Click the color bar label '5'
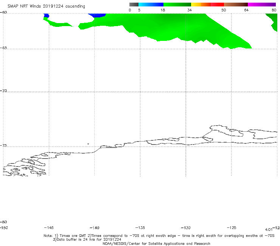 (139, 10)
